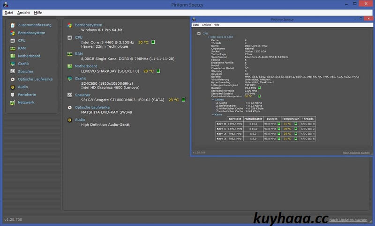The height and width of the screenshot is (226, 375).
Task: Open Datei menu in small Speccy window
Action: pyautogui.click(x=196, y=25)
